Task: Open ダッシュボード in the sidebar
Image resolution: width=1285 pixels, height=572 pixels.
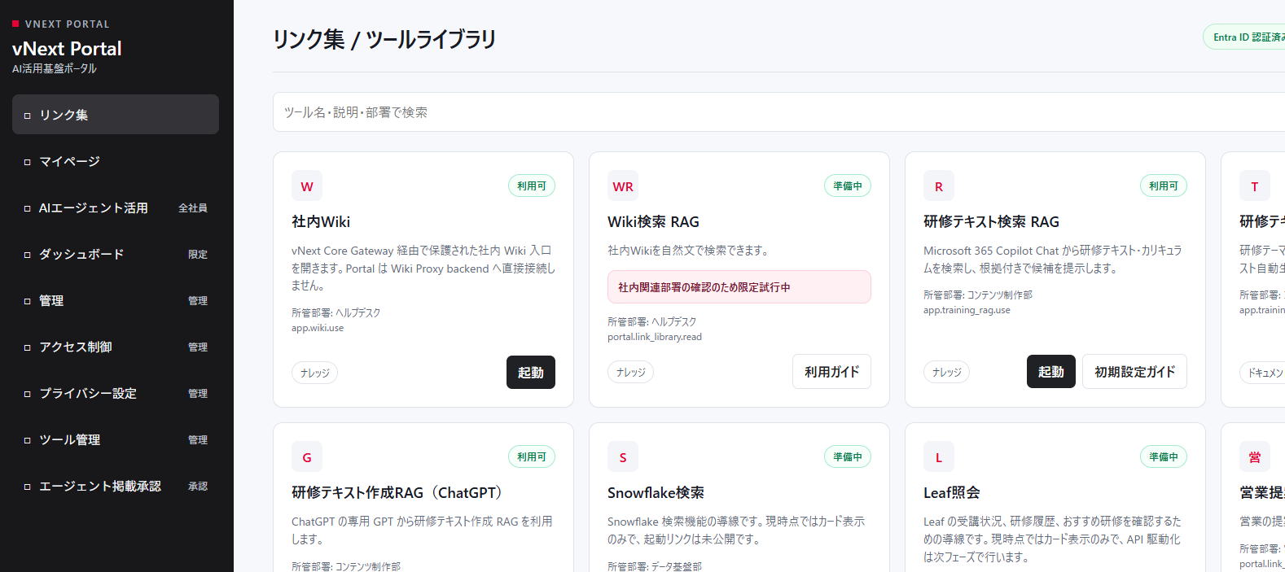Action: coord(116,254)
